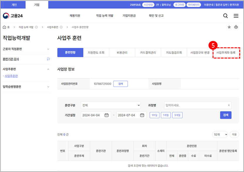The height and width of the screenshot is (172, 244).
Task: Switch to the 사업주계좌 등록 tab
Action: click(x=226, y=53)
